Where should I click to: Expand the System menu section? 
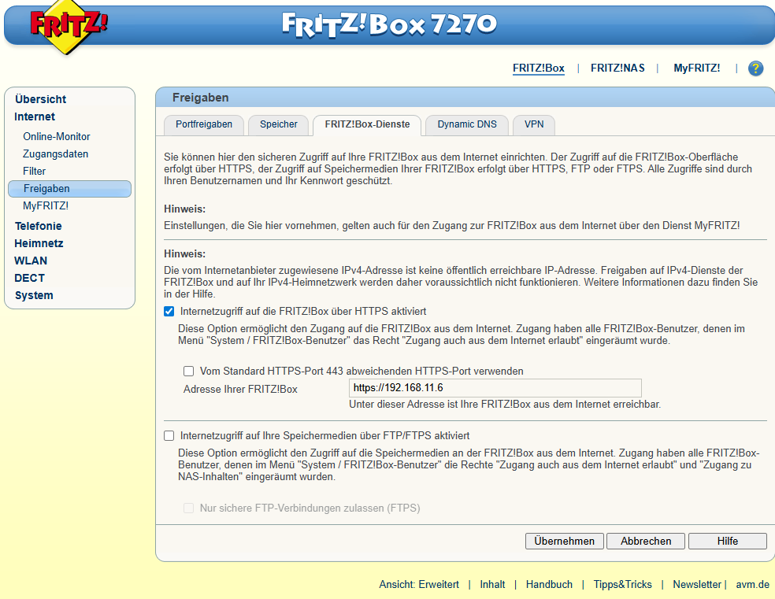pos(34,295)
